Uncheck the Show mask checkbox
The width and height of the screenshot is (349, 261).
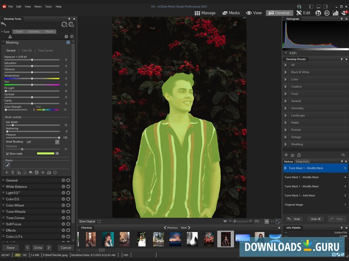pos(7,154)
